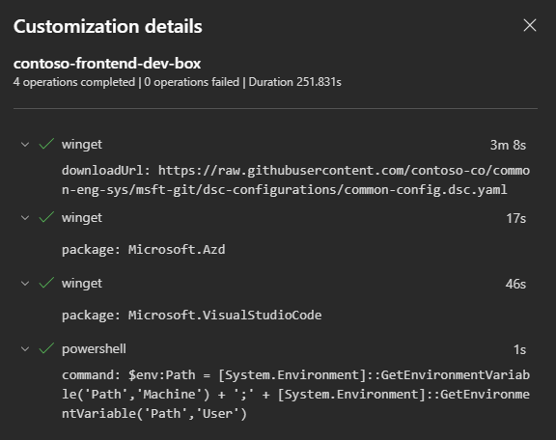
Task: Collapse the winget task lasting 3m 8s
Action: (x=25, y=145)
